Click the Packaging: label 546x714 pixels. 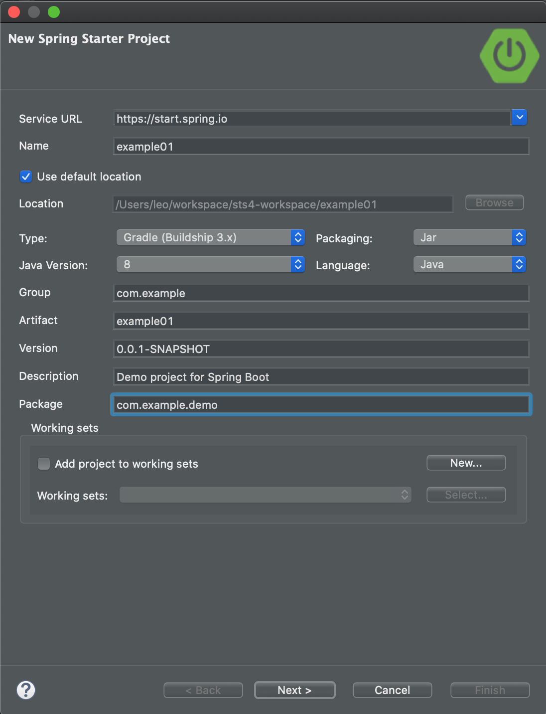(344, 238)
